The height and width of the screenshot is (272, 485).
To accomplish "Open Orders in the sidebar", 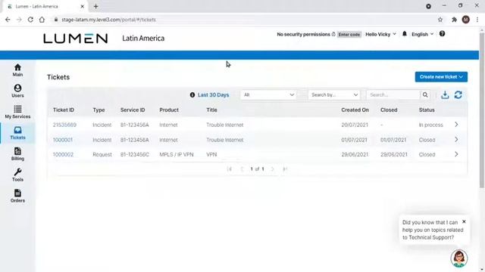I will point(17,196).
